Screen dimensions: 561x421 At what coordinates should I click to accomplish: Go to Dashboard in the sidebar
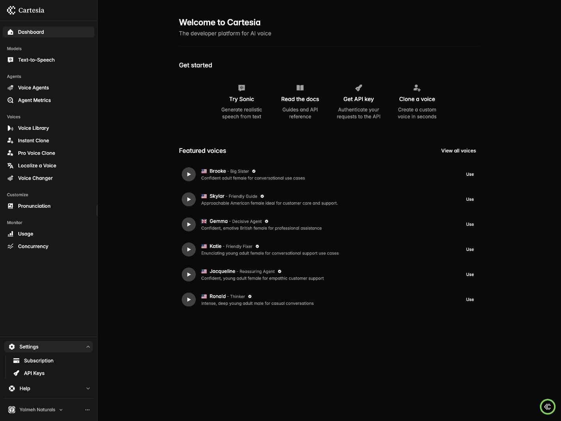click(x=48, y=32)
